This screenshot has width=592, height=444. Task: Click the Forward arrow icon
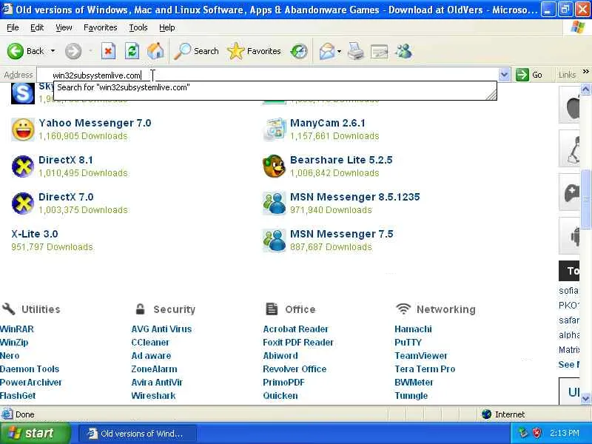73,51
